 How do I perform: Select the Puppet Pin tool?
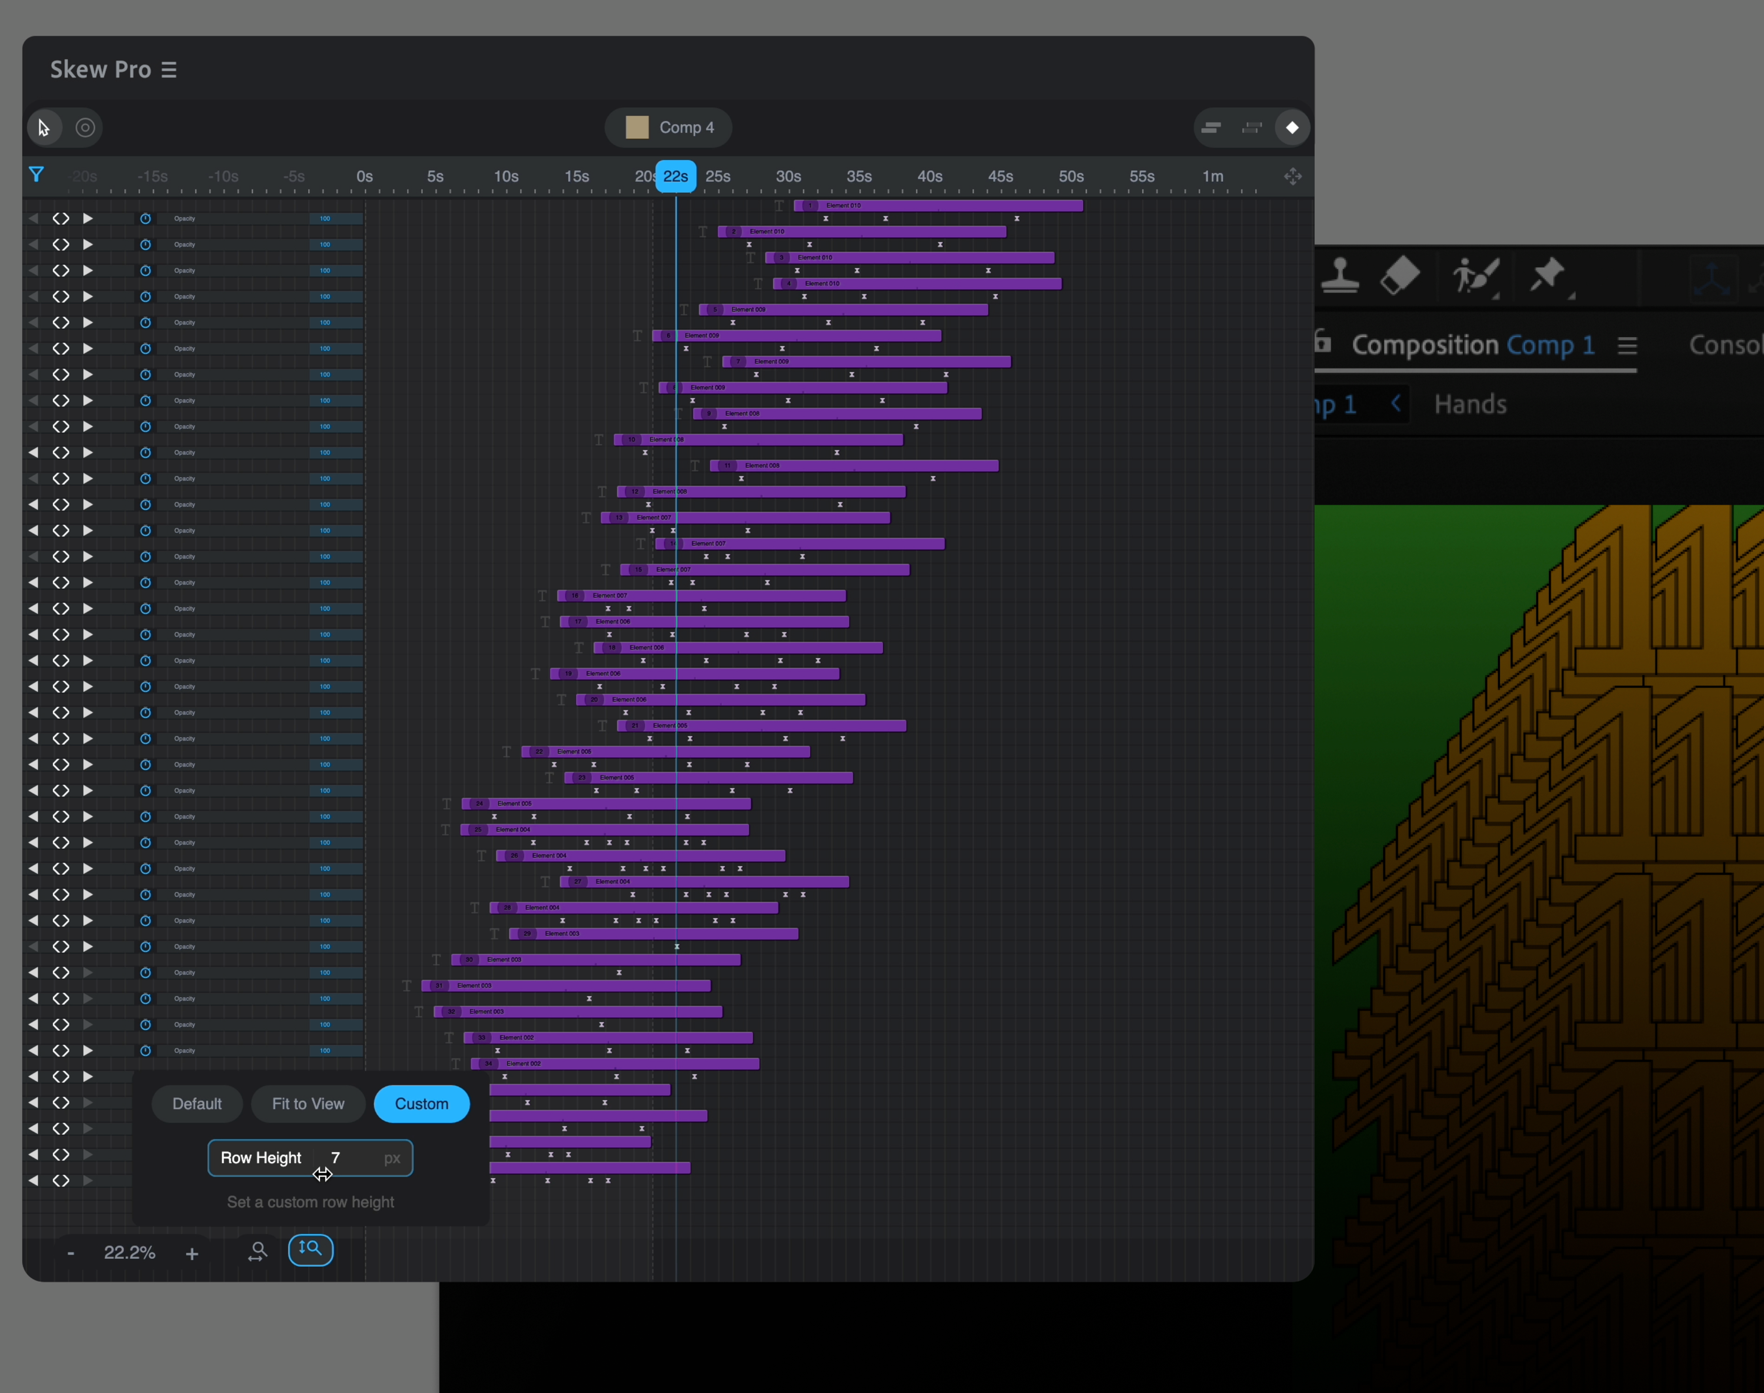coord(1546,276)
